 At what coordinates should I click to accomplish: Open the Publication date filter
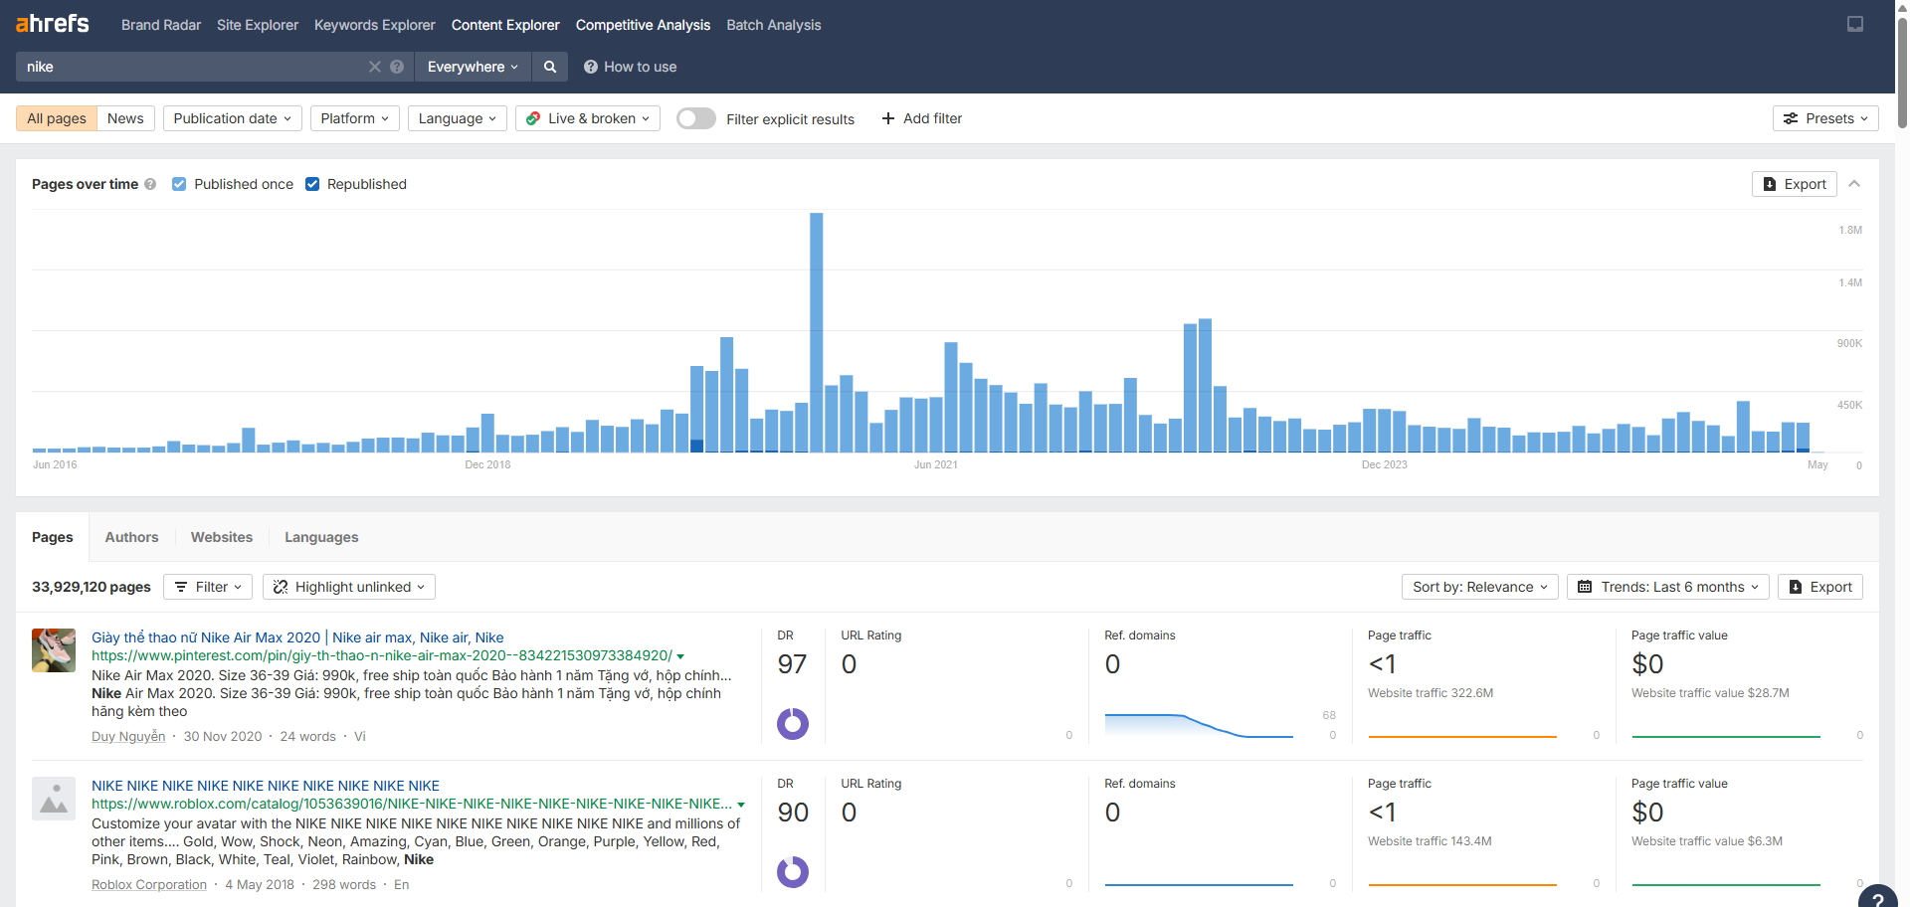tap(233, 118)
